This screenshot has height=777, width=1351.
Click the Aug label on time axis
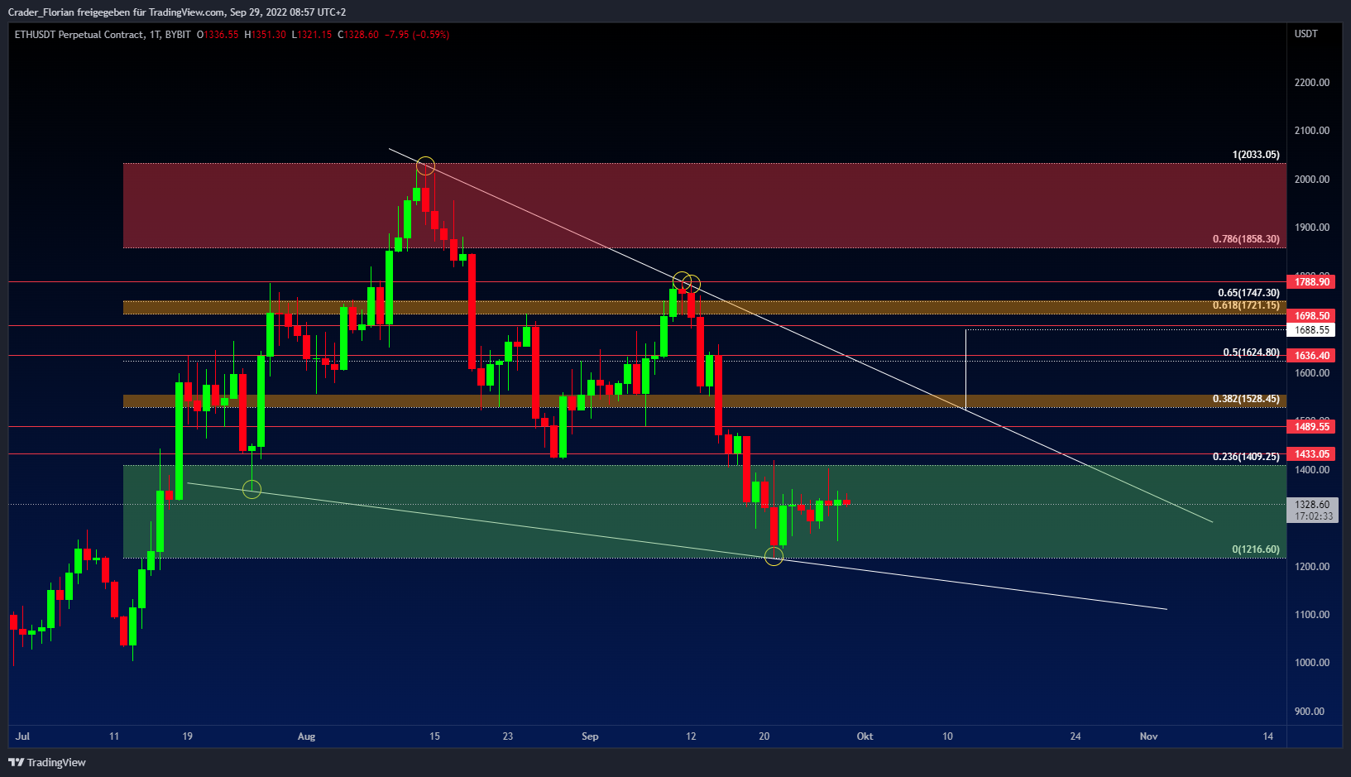306,736
